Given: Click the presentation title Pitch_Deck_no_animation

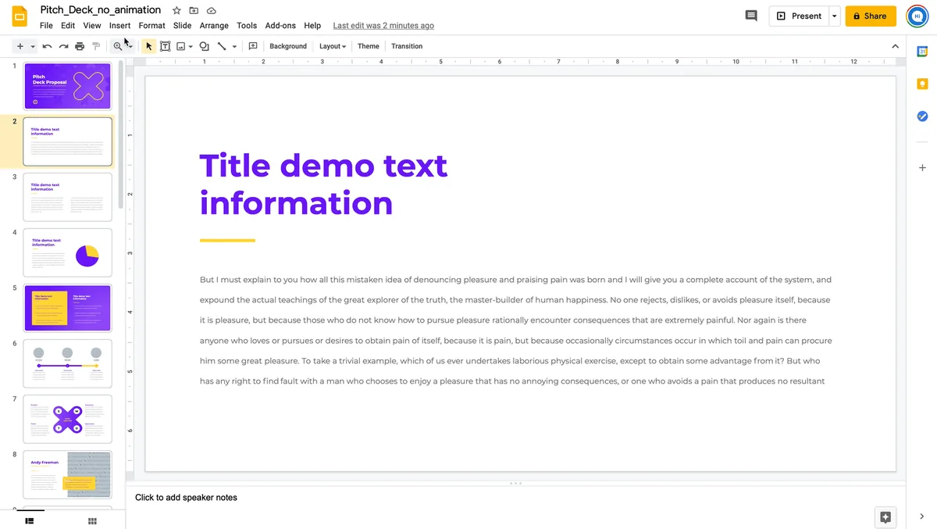Looking at the screenshot, I should pyautogui.click(x=101, y=10).
